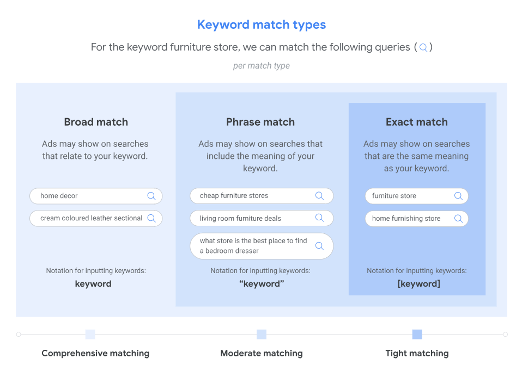The image size is (528, 371).
Task: Click the 'cheap furniture stores' search field
Action: 251,196
